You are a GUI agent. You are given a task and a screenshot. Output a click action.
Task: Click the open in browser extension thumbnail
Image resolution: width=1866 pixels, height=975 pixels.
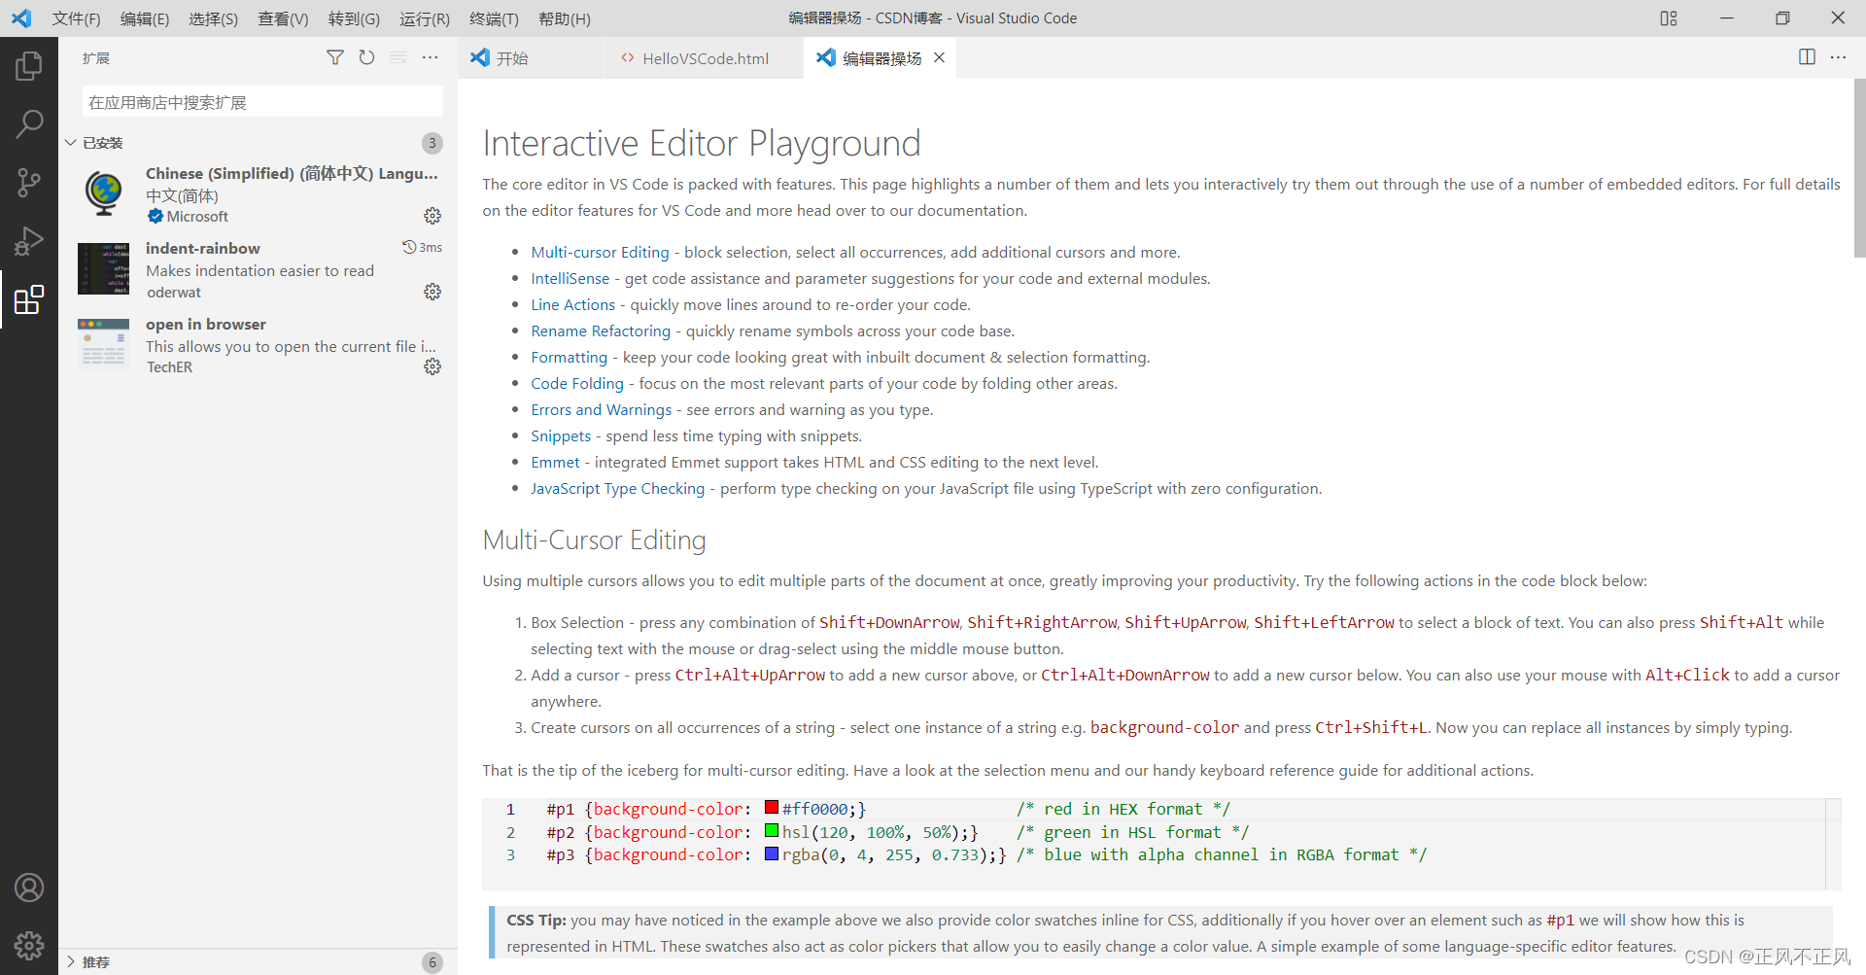click(103, 344)
